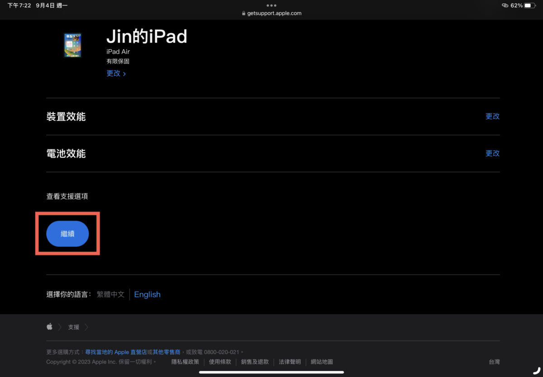Click 台灣 region selector in footer

click(x=494, y=362)
